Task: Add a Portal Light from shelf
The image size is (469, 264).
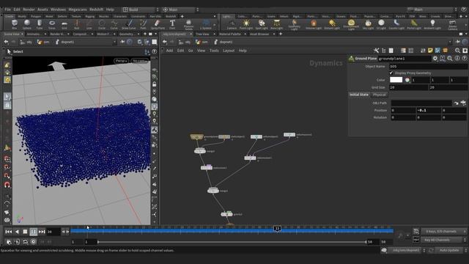Action: 414,24
